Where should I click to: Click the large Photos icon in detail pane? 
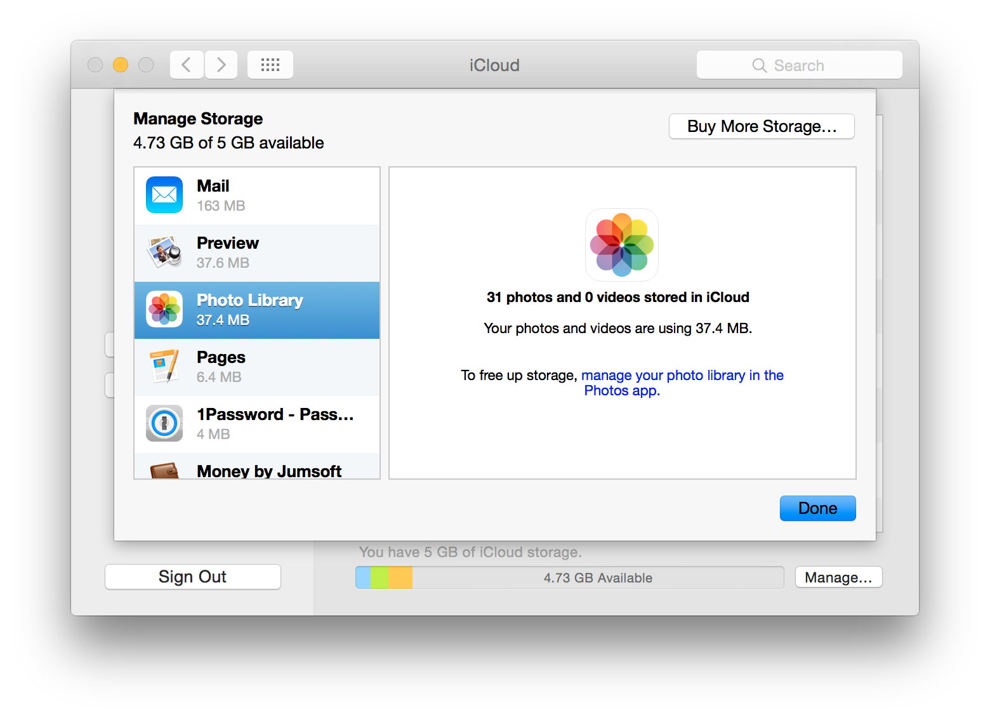point(622,245)
